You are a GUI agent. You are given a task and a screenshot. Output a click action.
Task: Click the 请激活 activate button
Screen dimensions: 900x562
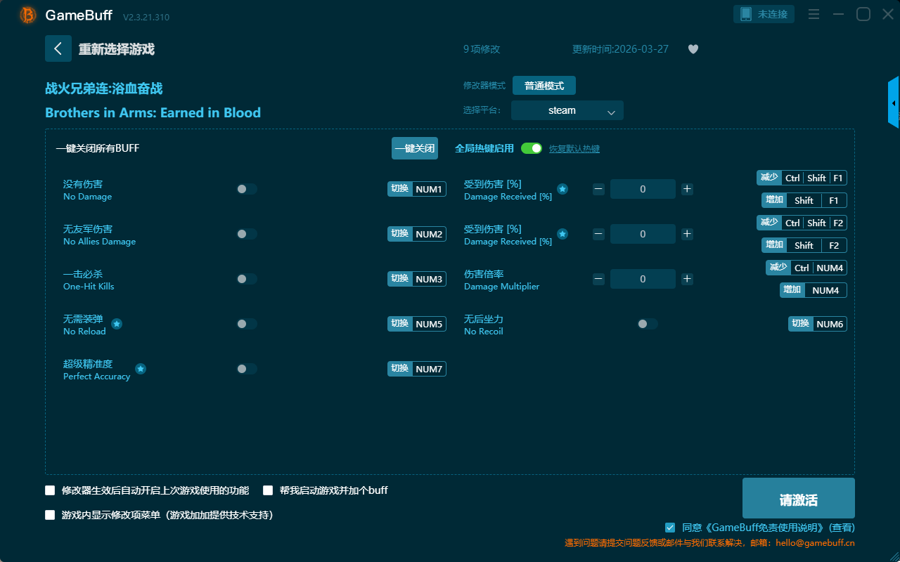click(798, 498)
